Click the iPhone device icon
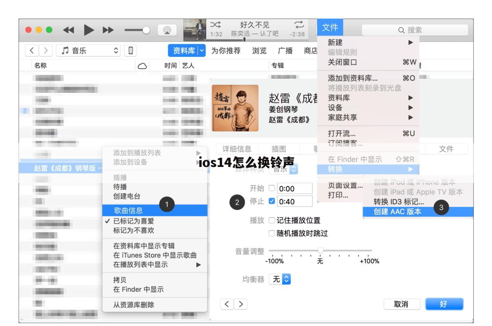 point(131,51)
